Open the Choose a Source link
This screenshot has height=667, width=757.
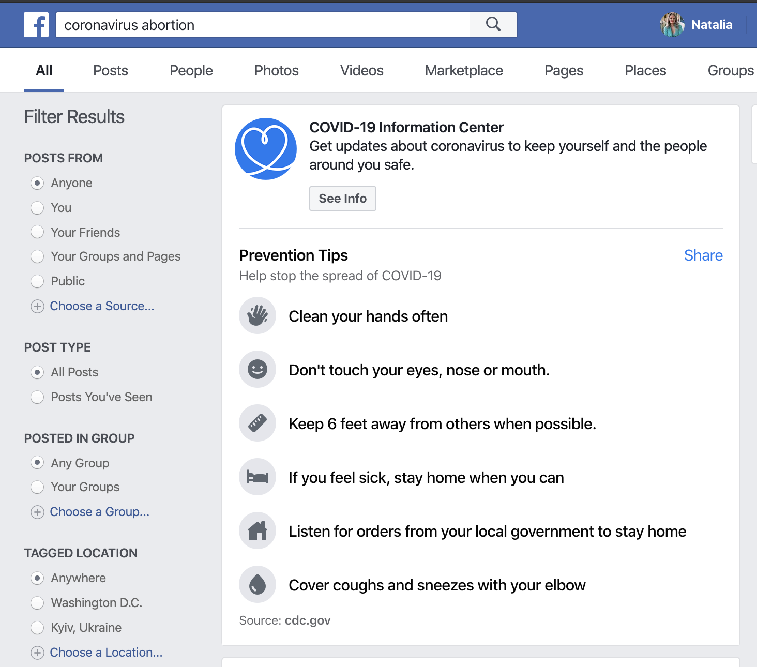coord(102,306)
